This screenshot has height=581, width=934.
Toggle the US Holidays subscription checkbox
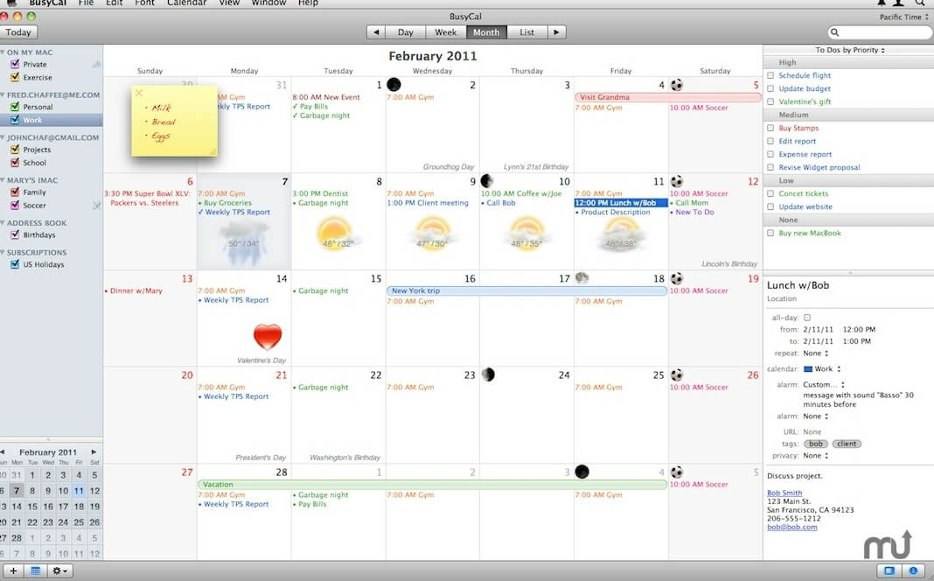click(x=15, y=264)
